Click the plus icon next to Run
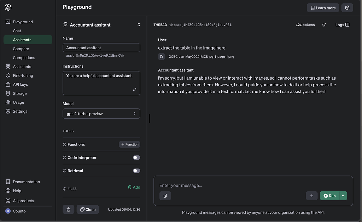The width and height of the screenshot is (362, 222). point(311,195)
